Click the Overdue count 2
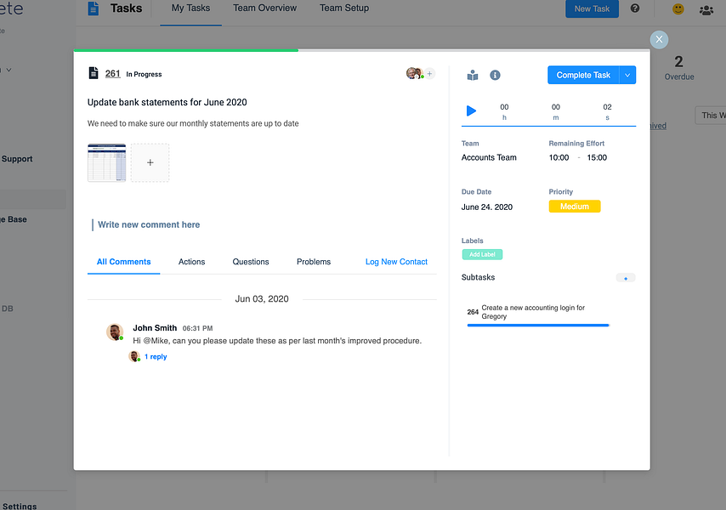 [x=678, y=62]
